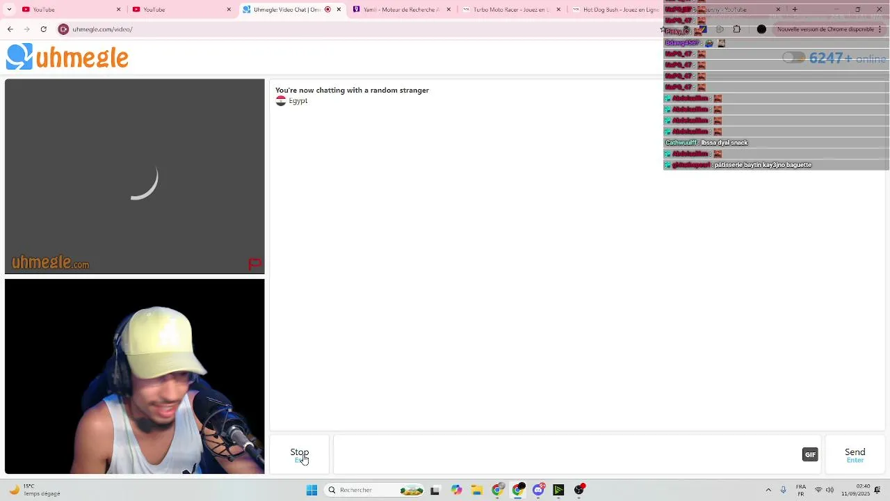890x501 pixels.
Task: Click the text 'You're now chatting with a random stranger'
Action: pos(352,90)
